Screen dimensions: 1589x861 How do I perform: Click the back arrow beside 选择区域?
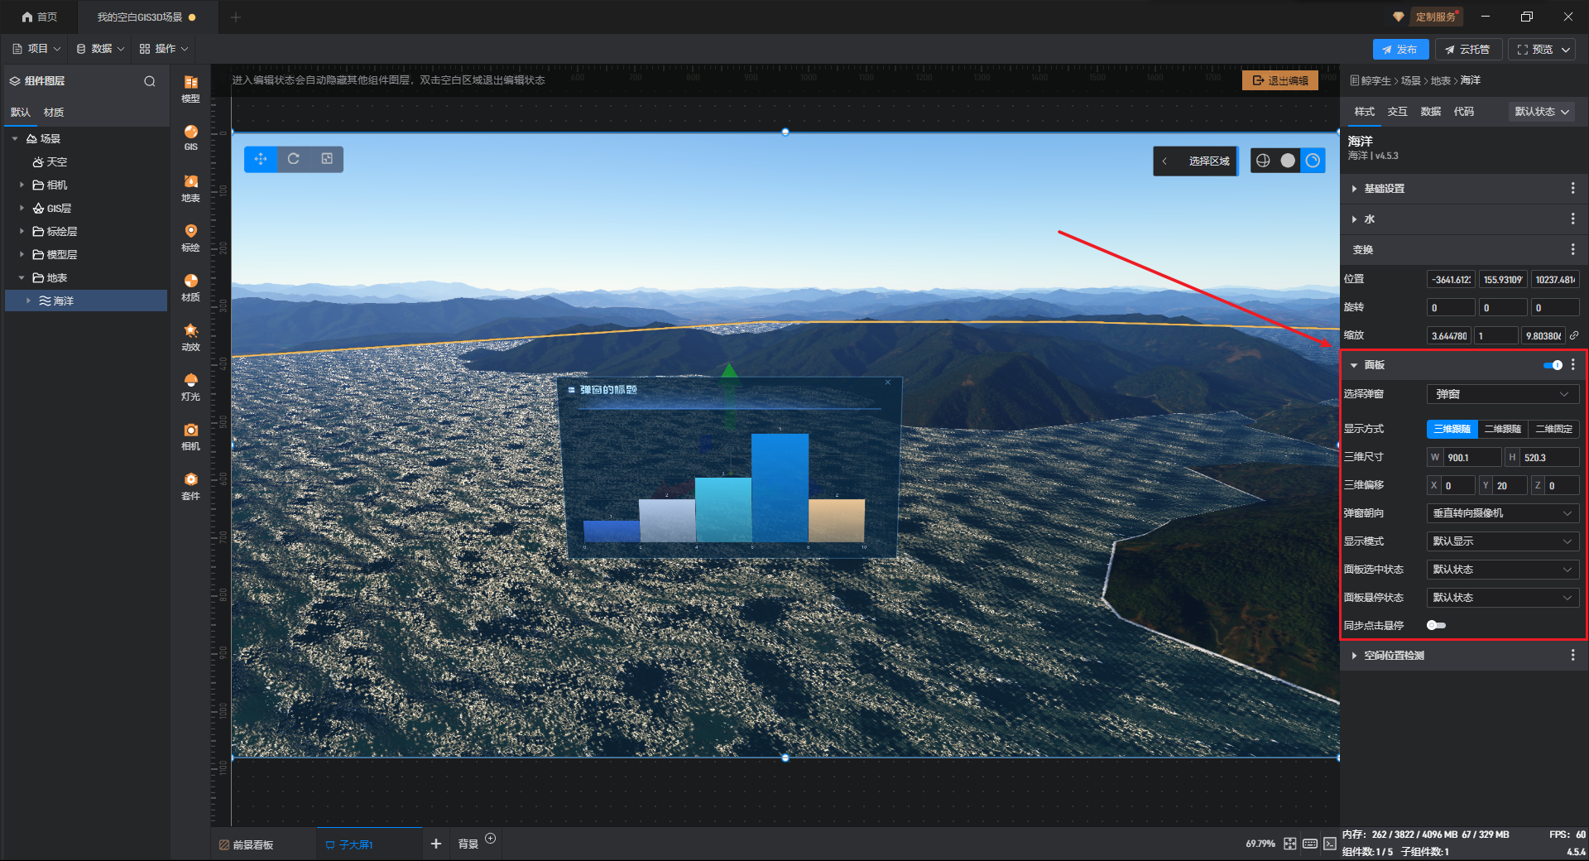click(x=1164, y=161)
